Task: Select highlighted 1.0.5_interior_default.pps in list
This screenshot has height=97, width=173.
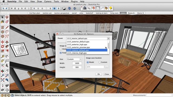Action: tap(87, 50)
